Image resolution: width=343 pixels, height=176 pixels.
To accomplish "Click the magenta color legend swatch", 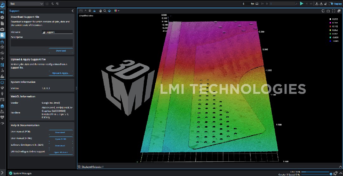I will 330,23.
